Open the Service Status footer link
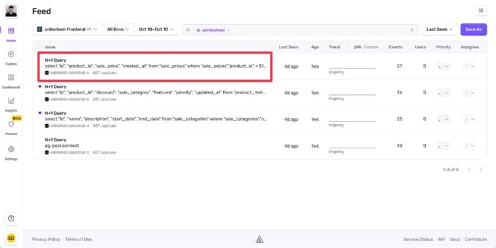The height and width of the screenshot is (248, 496). click(418, 239)
